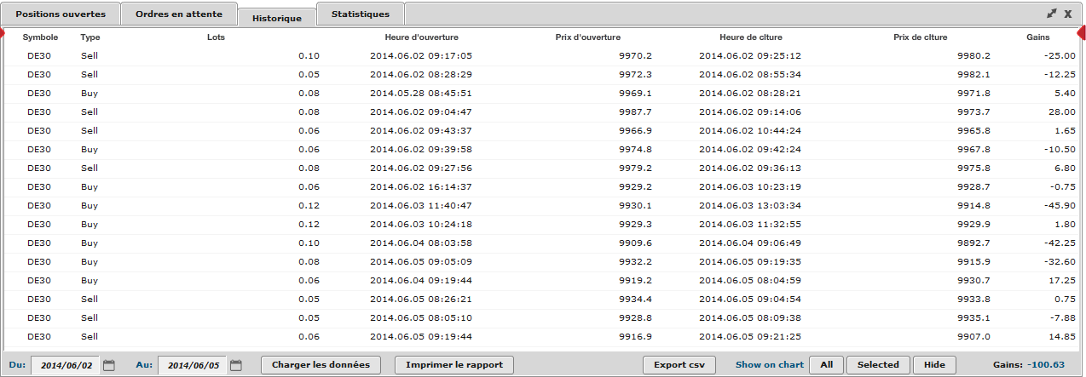Sort by the Gains column header
This screenshot has height=377, width=1086.
pyautogui.click(x=1037, y=37)
